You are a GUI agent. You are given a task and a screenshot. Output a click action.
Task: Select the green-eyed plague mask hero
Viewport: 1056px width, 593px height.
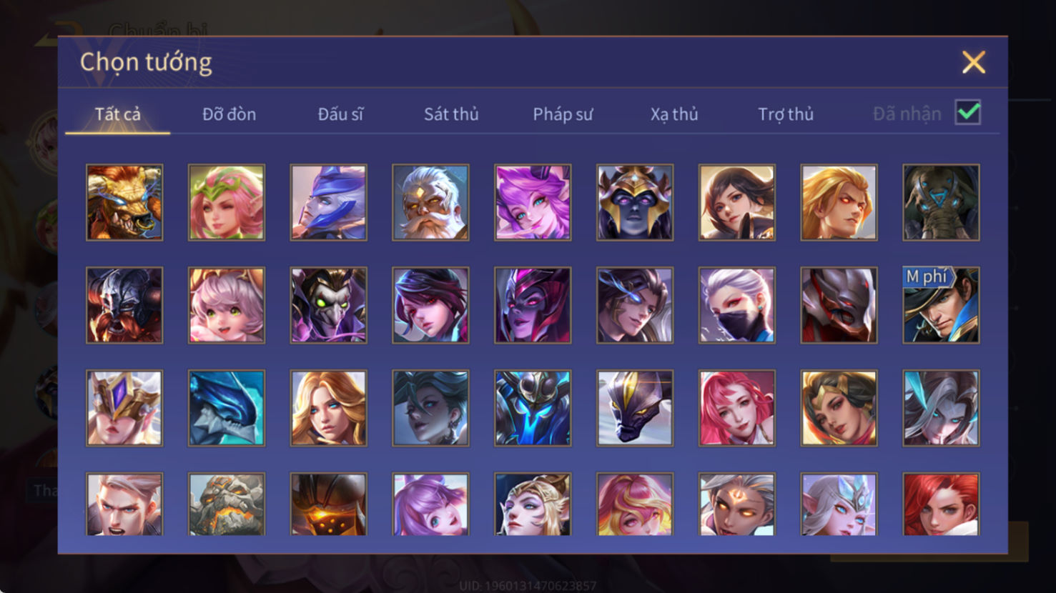(x=328, y=305)
